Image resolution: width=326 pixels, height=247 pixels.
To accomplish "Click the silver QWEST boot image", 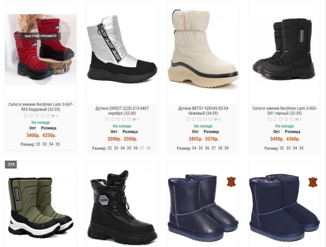I will pos(122,50).
